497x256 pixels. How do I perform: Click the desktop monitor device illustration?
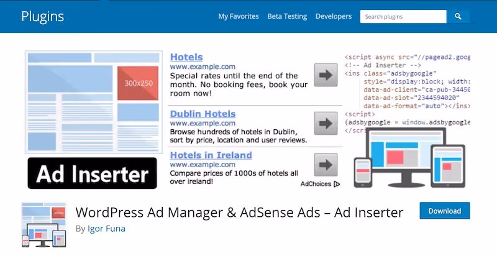(406, 157)
